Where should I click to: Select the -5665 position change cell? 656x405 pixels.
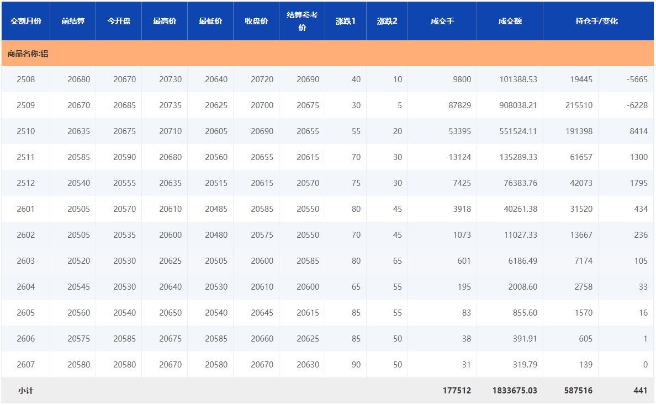[637, 79]
